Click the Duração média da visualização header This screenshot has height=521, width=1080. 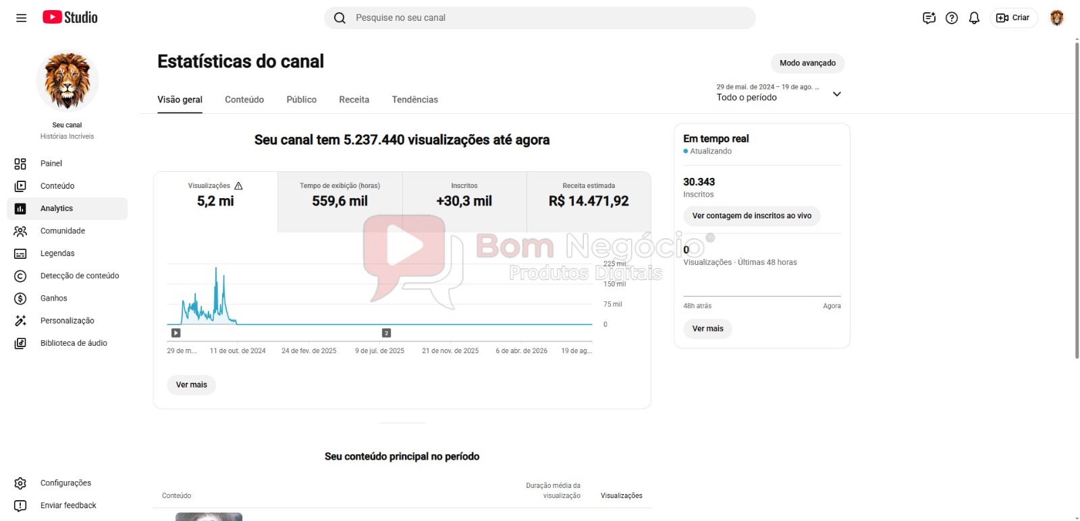click(553, 491)
